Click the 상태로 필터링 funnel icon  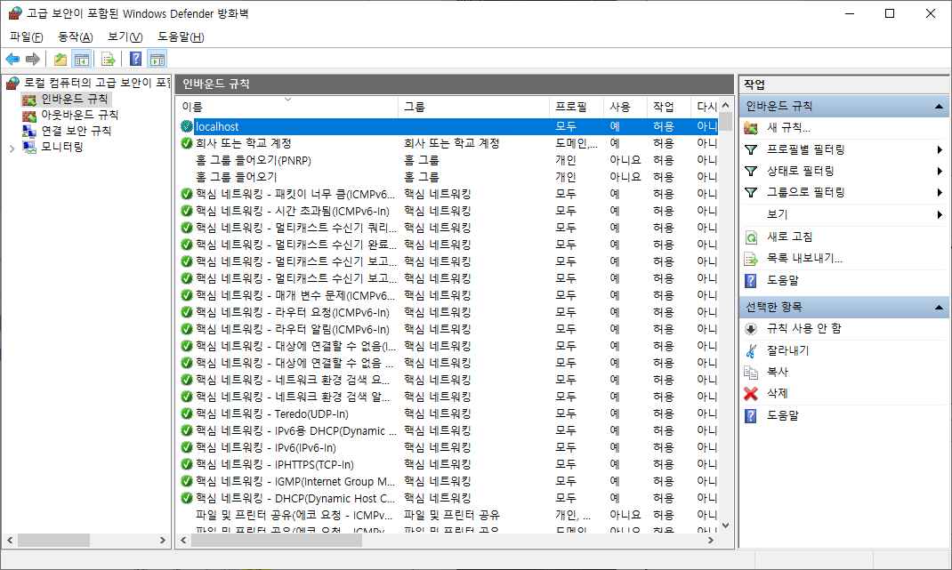click(751, 172)
